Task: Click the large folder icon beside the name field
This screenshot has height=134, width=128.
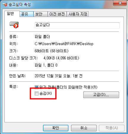Action: click(x=14, y=25)
